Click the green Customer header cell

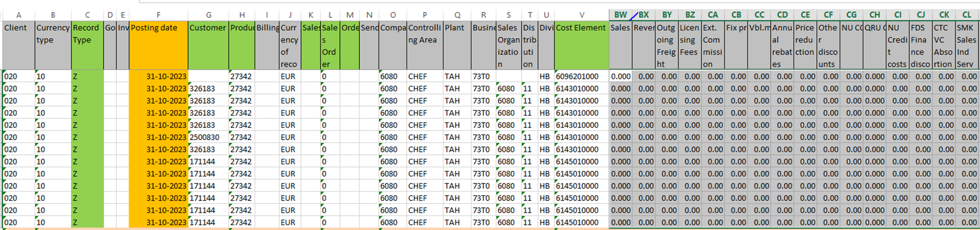[x=208, y=46]
